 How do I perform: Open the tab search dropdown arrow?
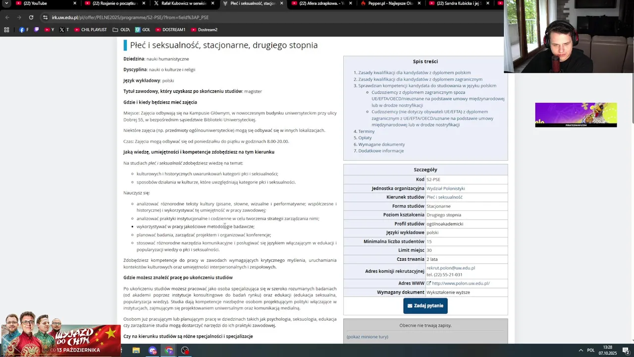tap(6, 3)
